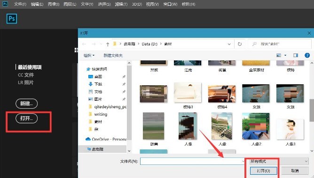Click the quick access star icon
The image size is (314, 178).
(x=88, y=69)
